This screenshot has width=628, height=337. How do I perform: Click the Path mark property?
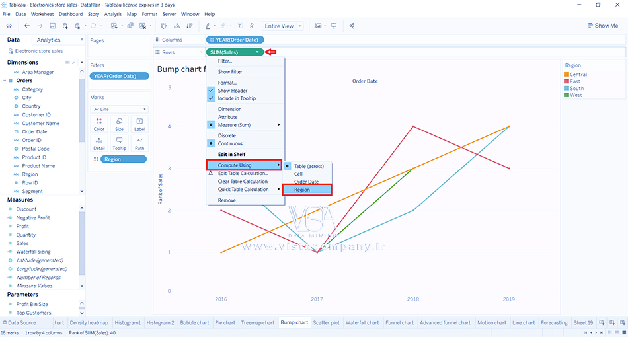click(x=139, y=143)
